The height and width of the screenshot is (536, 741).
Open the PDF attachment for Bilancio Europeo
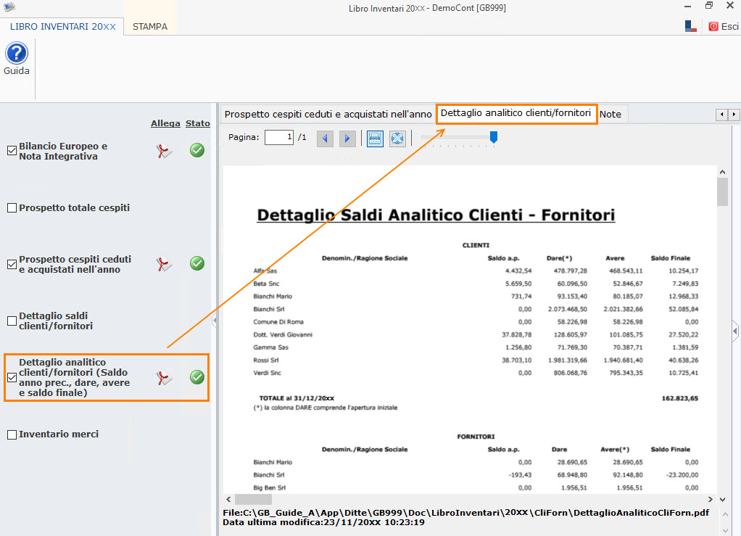(x=165, y=152)
